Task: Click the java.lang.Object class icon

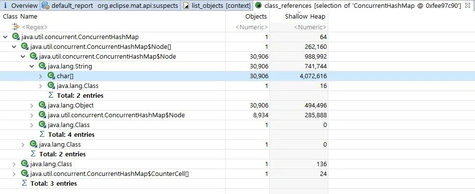Action: point(42,105)
